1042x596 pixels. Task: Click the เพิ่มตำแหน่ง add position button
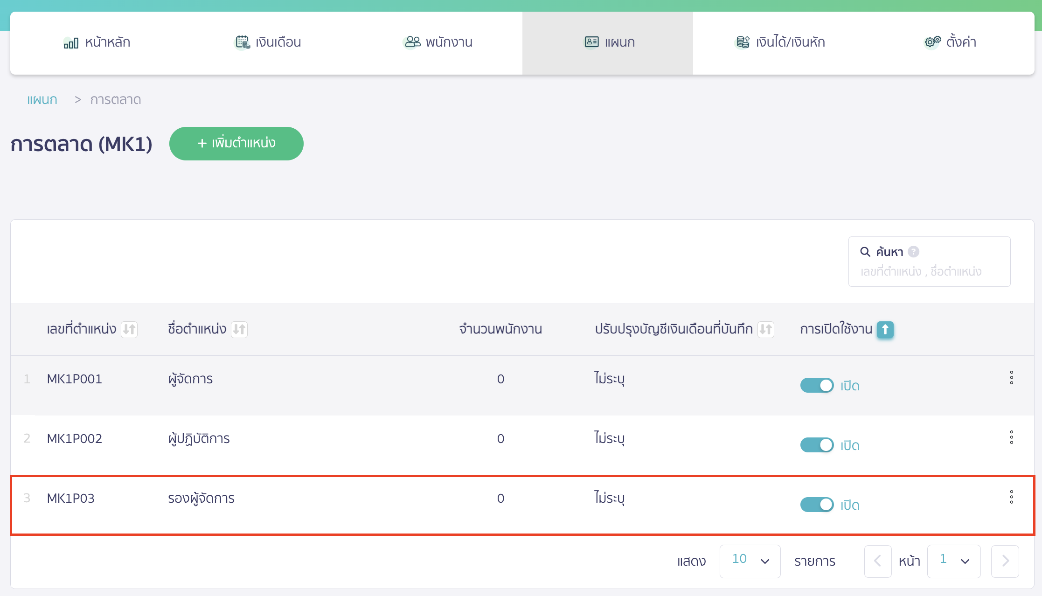pyautogui.click(x=236, y=144)
